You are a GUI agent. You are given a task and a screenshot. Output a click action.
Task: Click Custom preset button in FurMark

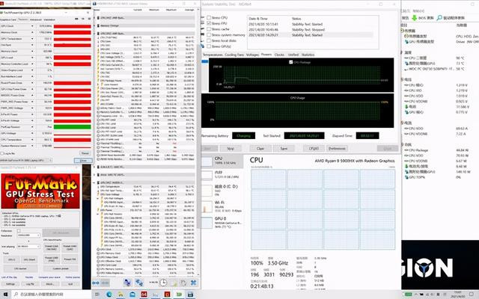coord(61,268)
